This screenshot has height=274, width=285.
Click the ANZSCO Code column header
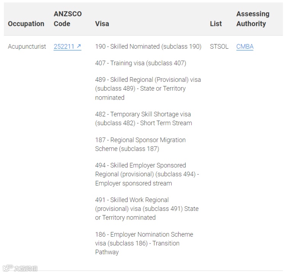(68, 19)
